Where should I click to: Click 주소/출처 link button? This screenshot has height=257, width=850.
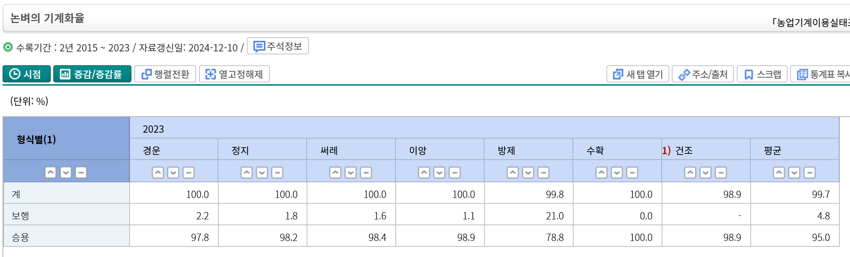pyautogui.click(x=703, y=74)
